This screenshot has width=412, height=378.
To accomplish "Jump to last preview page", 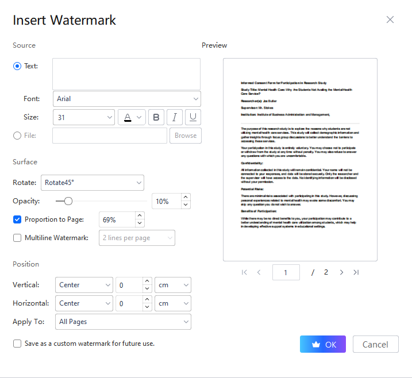I will [356, 272].
